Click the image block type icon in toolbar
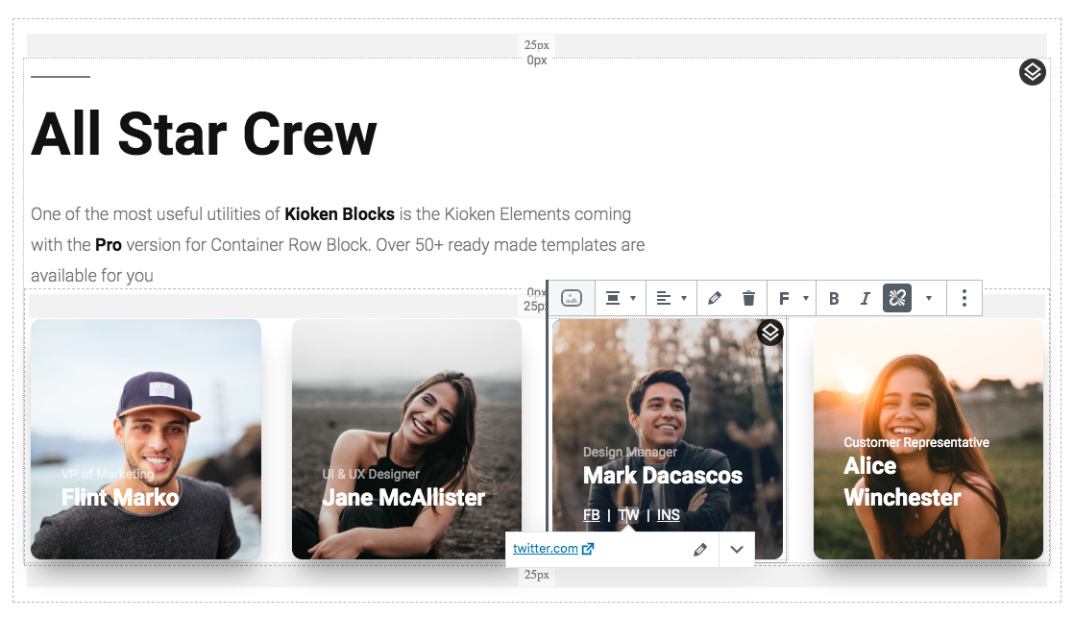The image size is (1074, 618). click(572, 298)
